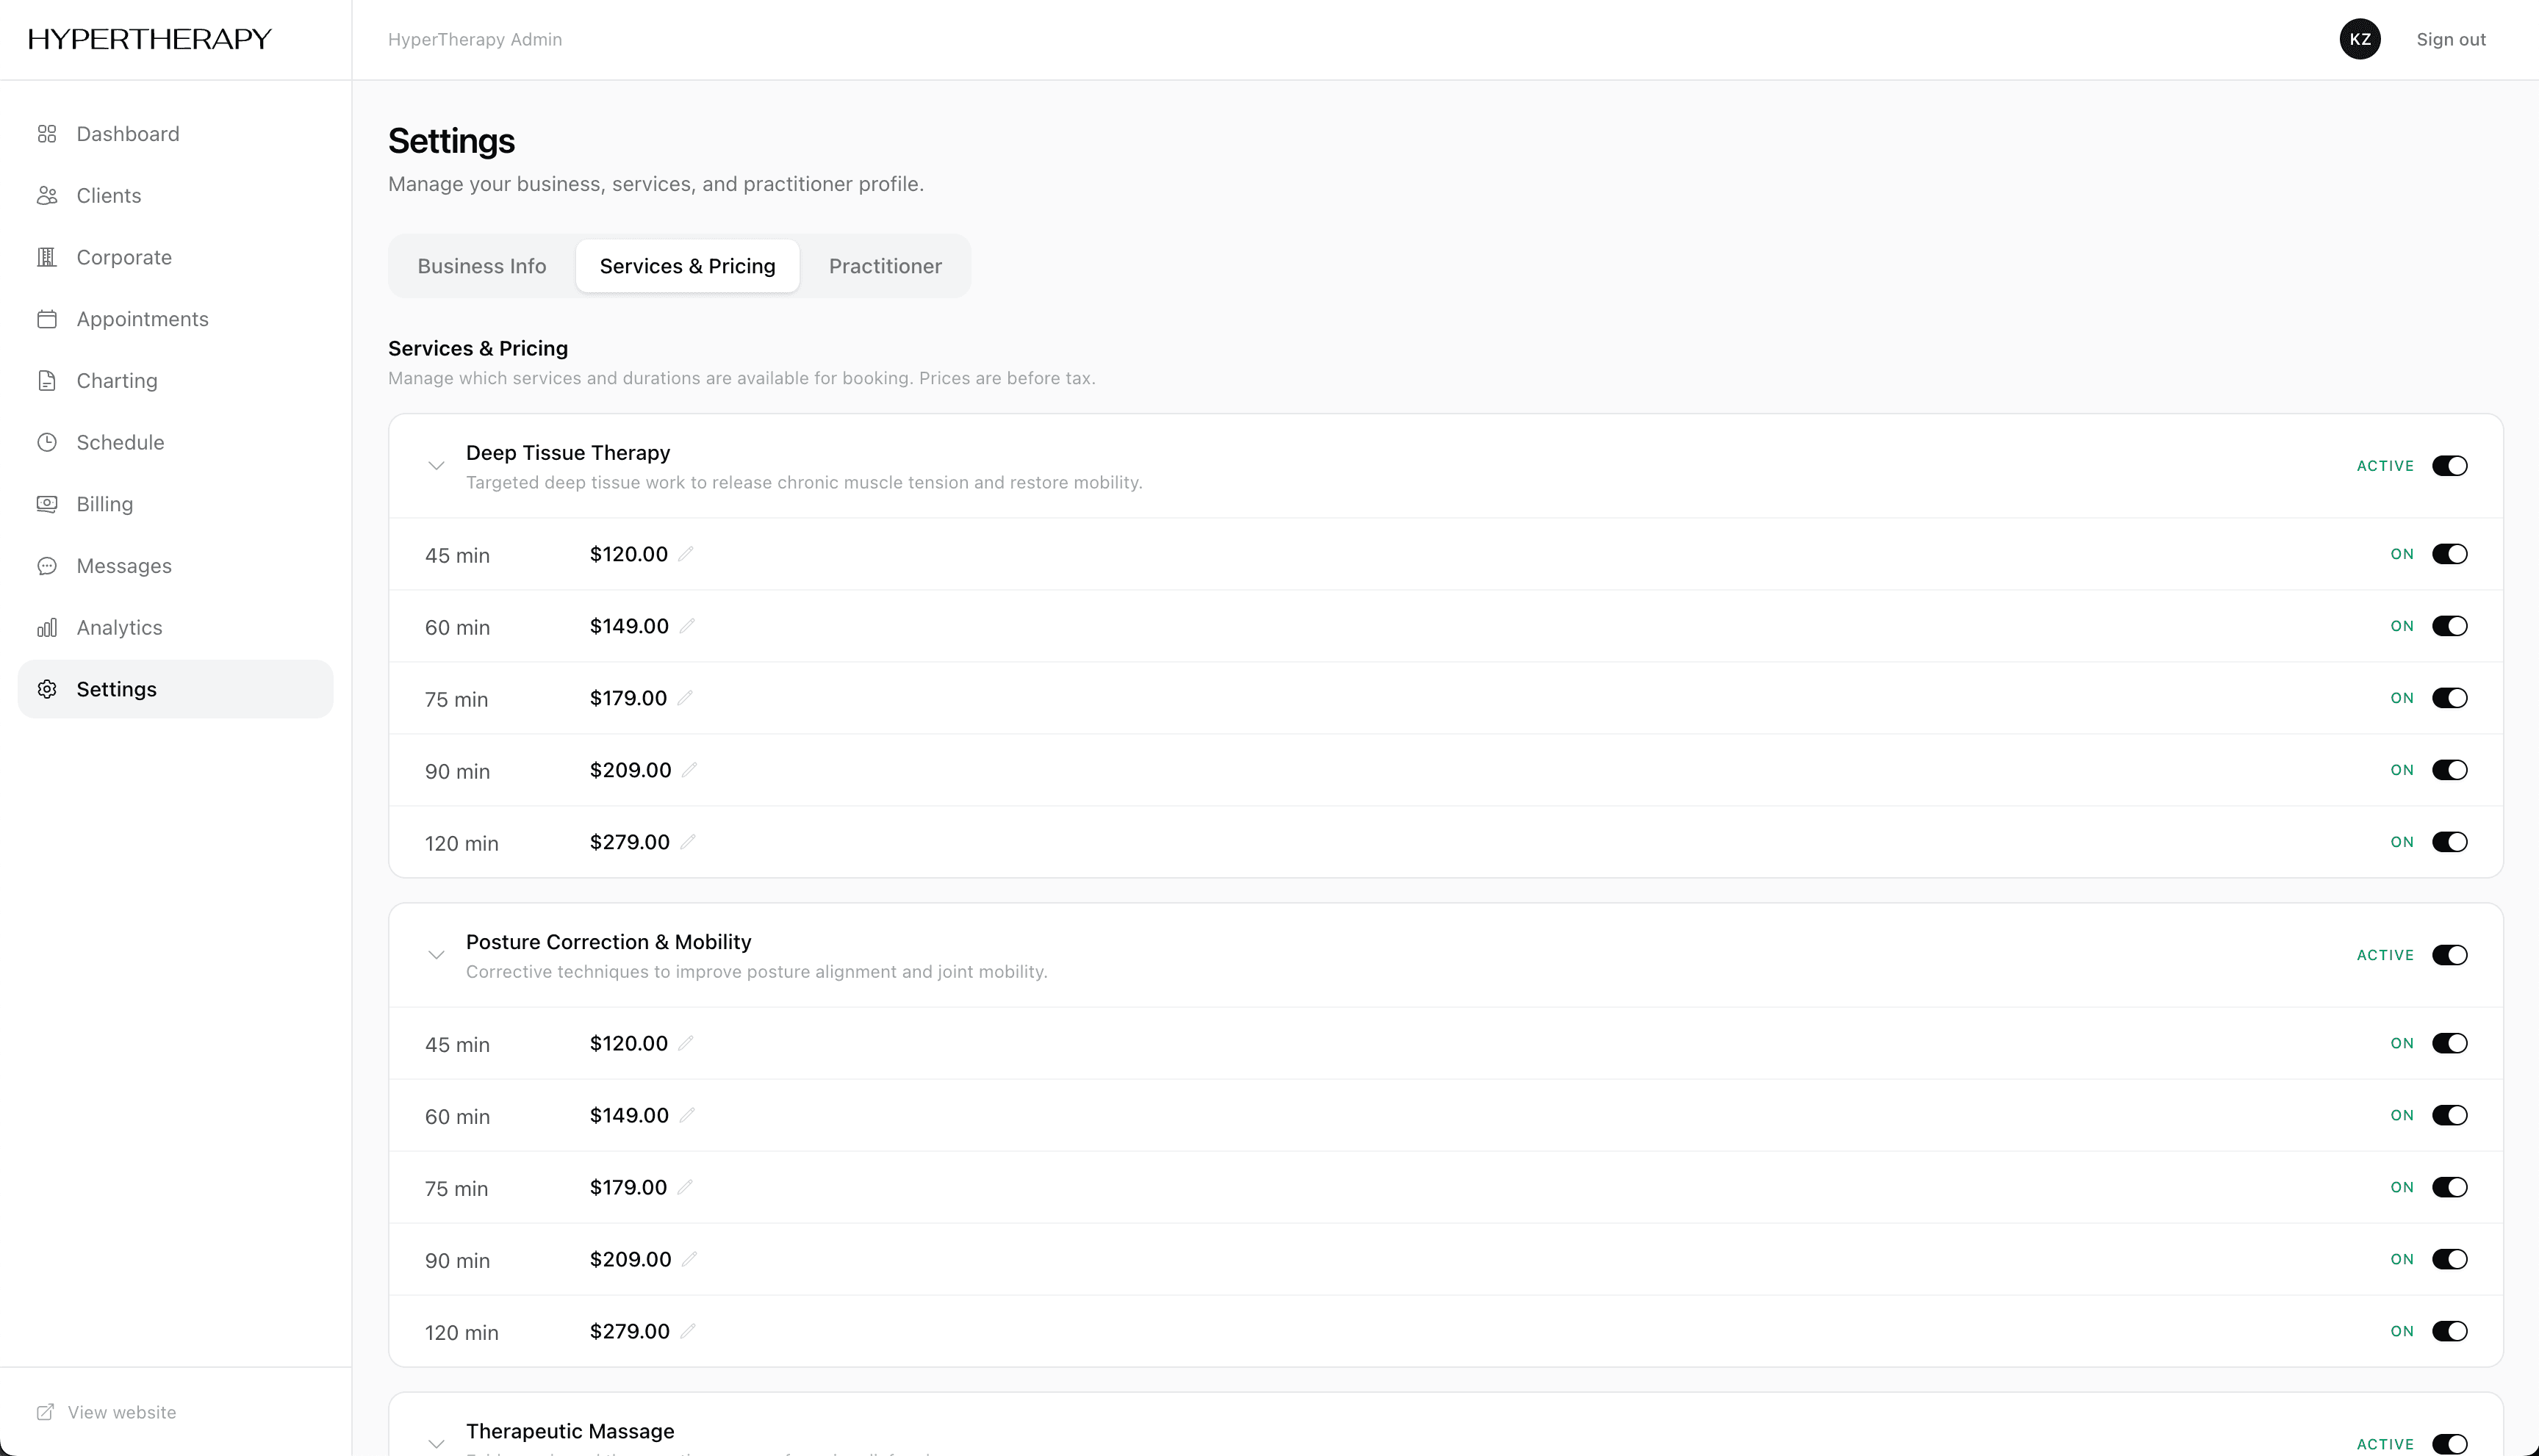This screenshot has width=2539, height=1456.
Task: Click the Analytics bar chart icon
Action: (x=47, y=627)
